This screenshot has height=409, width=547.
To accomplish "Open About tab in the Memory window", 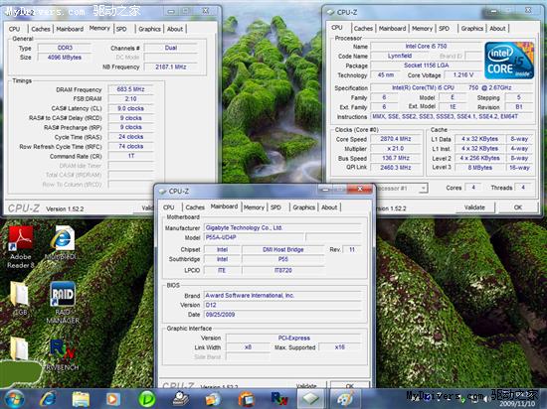I will point(175,29).
